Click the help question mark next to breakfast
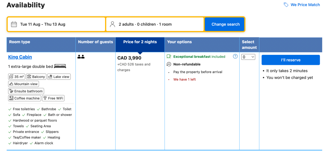 (235, 56)
